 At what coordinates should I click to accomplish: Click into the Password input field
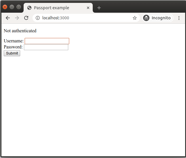coord(46,47)
